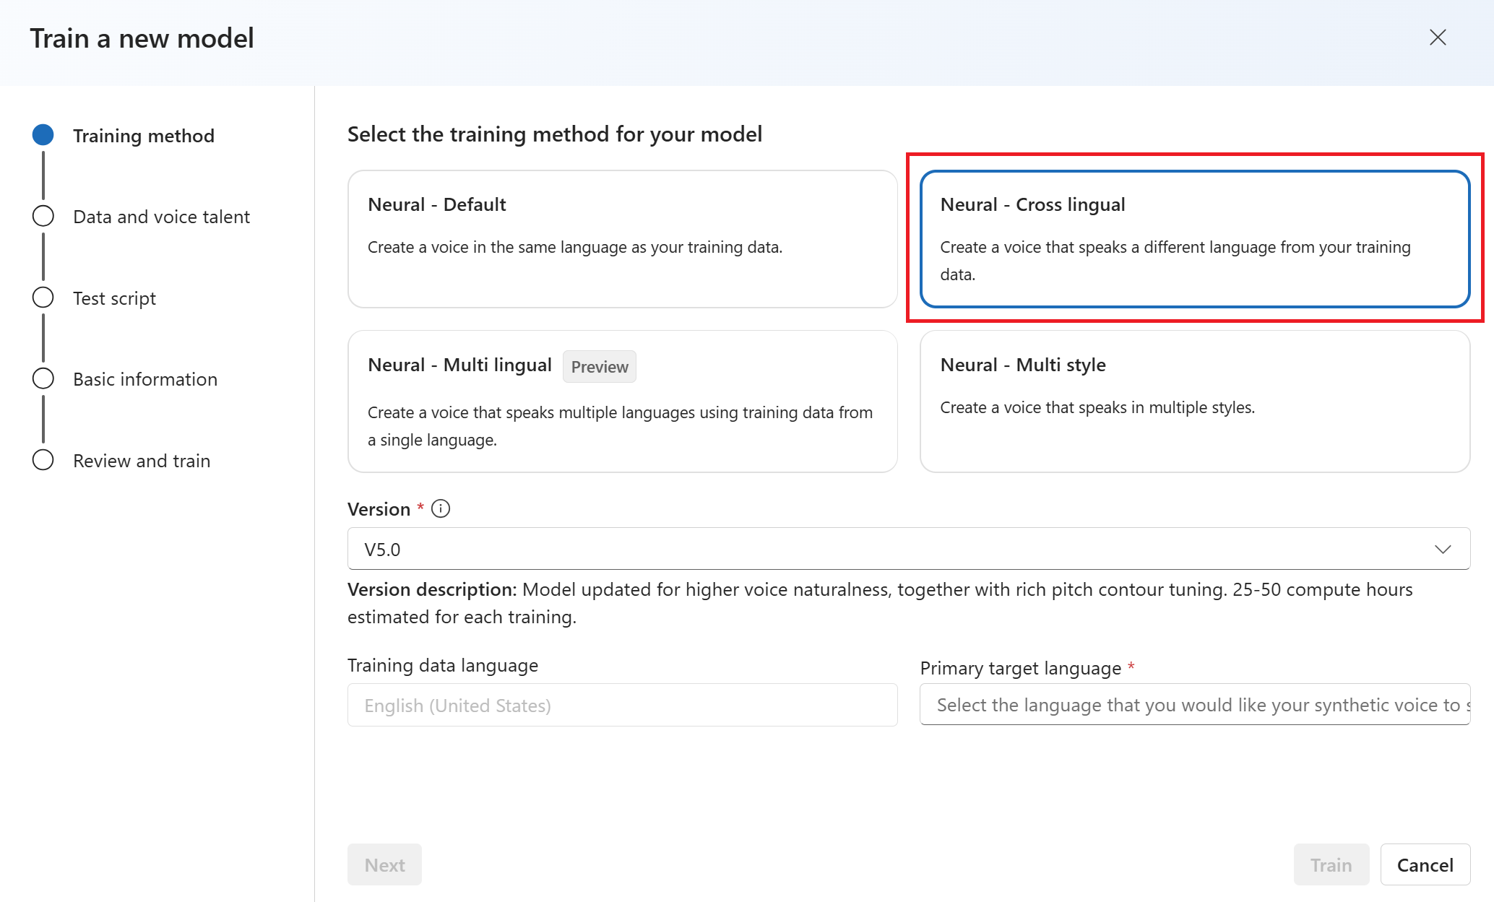Image resolution: width=1494 pixels, height=902 pixels.
Task: Go to the Data and voice talent step
Action: click(161, 217)
